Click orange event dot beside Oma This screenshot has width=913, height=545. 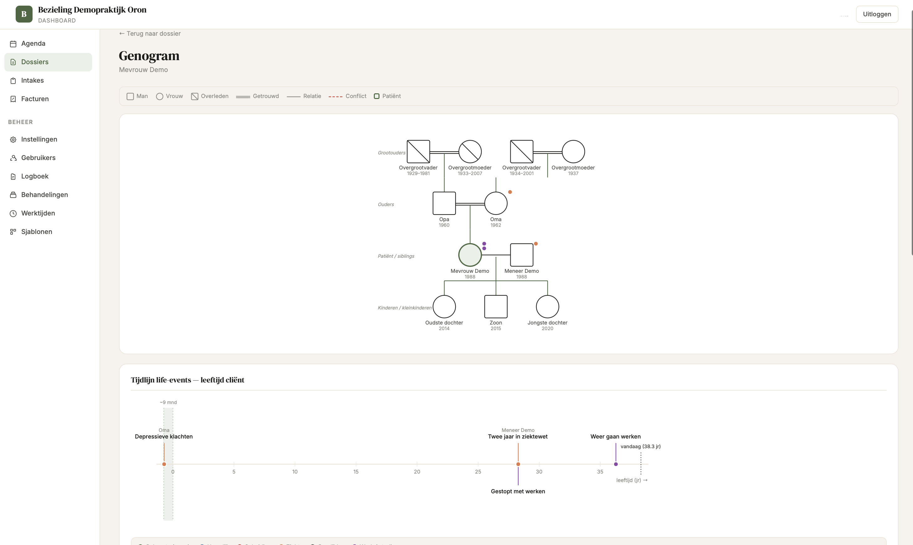point(510,192)
